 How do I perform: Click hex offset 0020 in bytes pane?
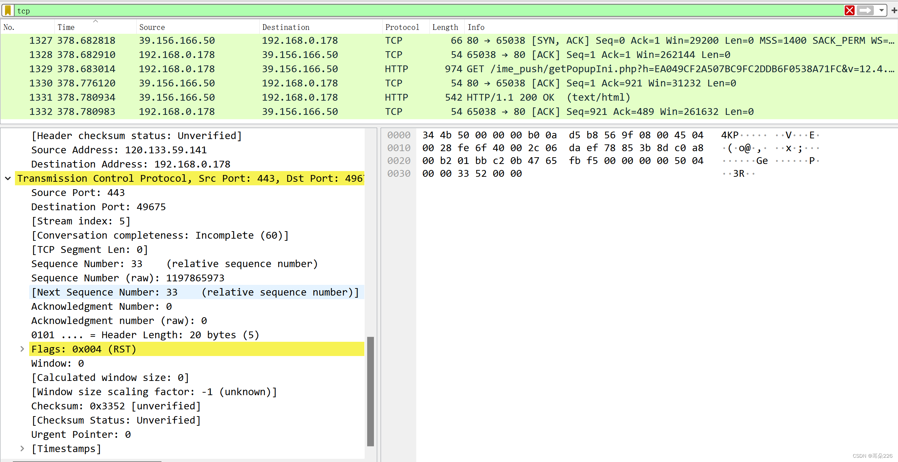pos(398,161)
